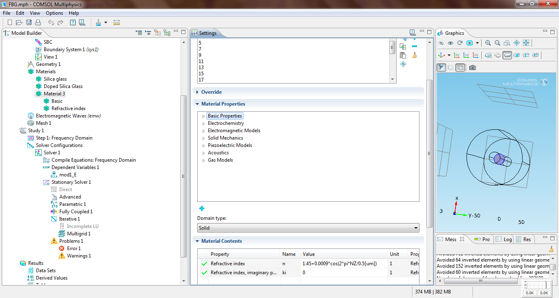Click the Model Builder vertical scrollbar thumb

point(183,176)
